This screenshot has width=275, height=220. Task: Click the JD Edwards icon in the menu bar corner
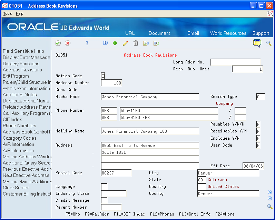click(x=270, y=14)
